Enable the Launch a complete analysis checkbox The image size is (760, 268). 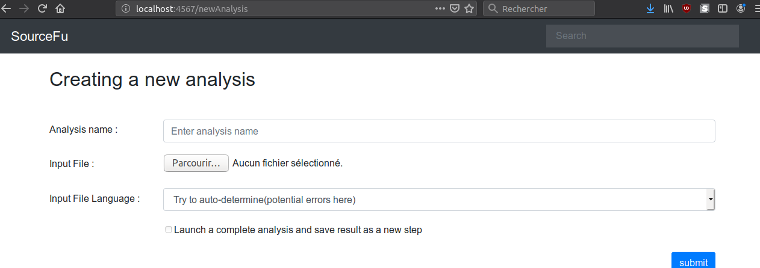pyautogui.click(x=169, y=230)
